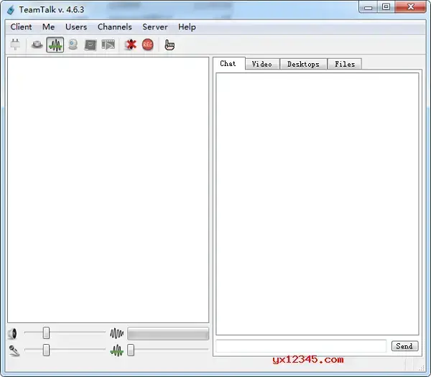Click the speaker volume slider handle

(46, 332)
